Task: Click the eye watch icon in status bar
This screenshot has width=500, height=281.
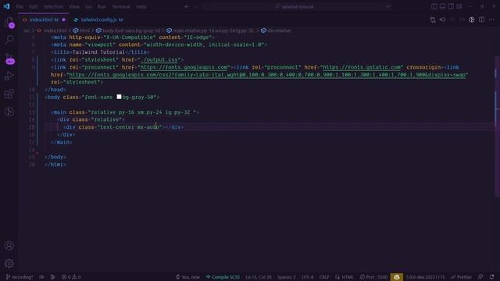Action: point(41,277)
